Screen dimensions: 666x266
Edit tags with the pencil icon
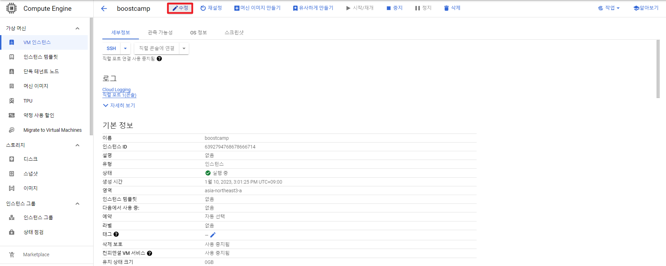coord(213,235)
